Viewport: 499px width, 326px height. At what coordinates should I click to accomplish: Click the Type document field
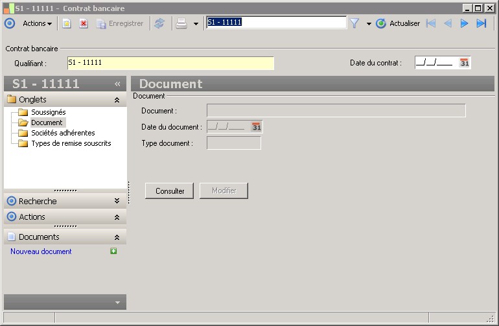click(x=234, y=143)
